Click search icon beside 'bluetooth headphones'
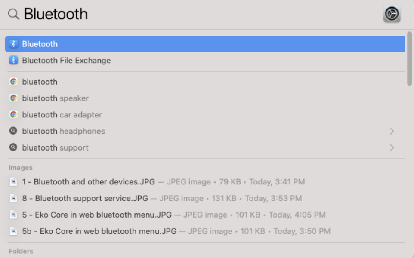The image size is (414, 258). coord(13,131)
